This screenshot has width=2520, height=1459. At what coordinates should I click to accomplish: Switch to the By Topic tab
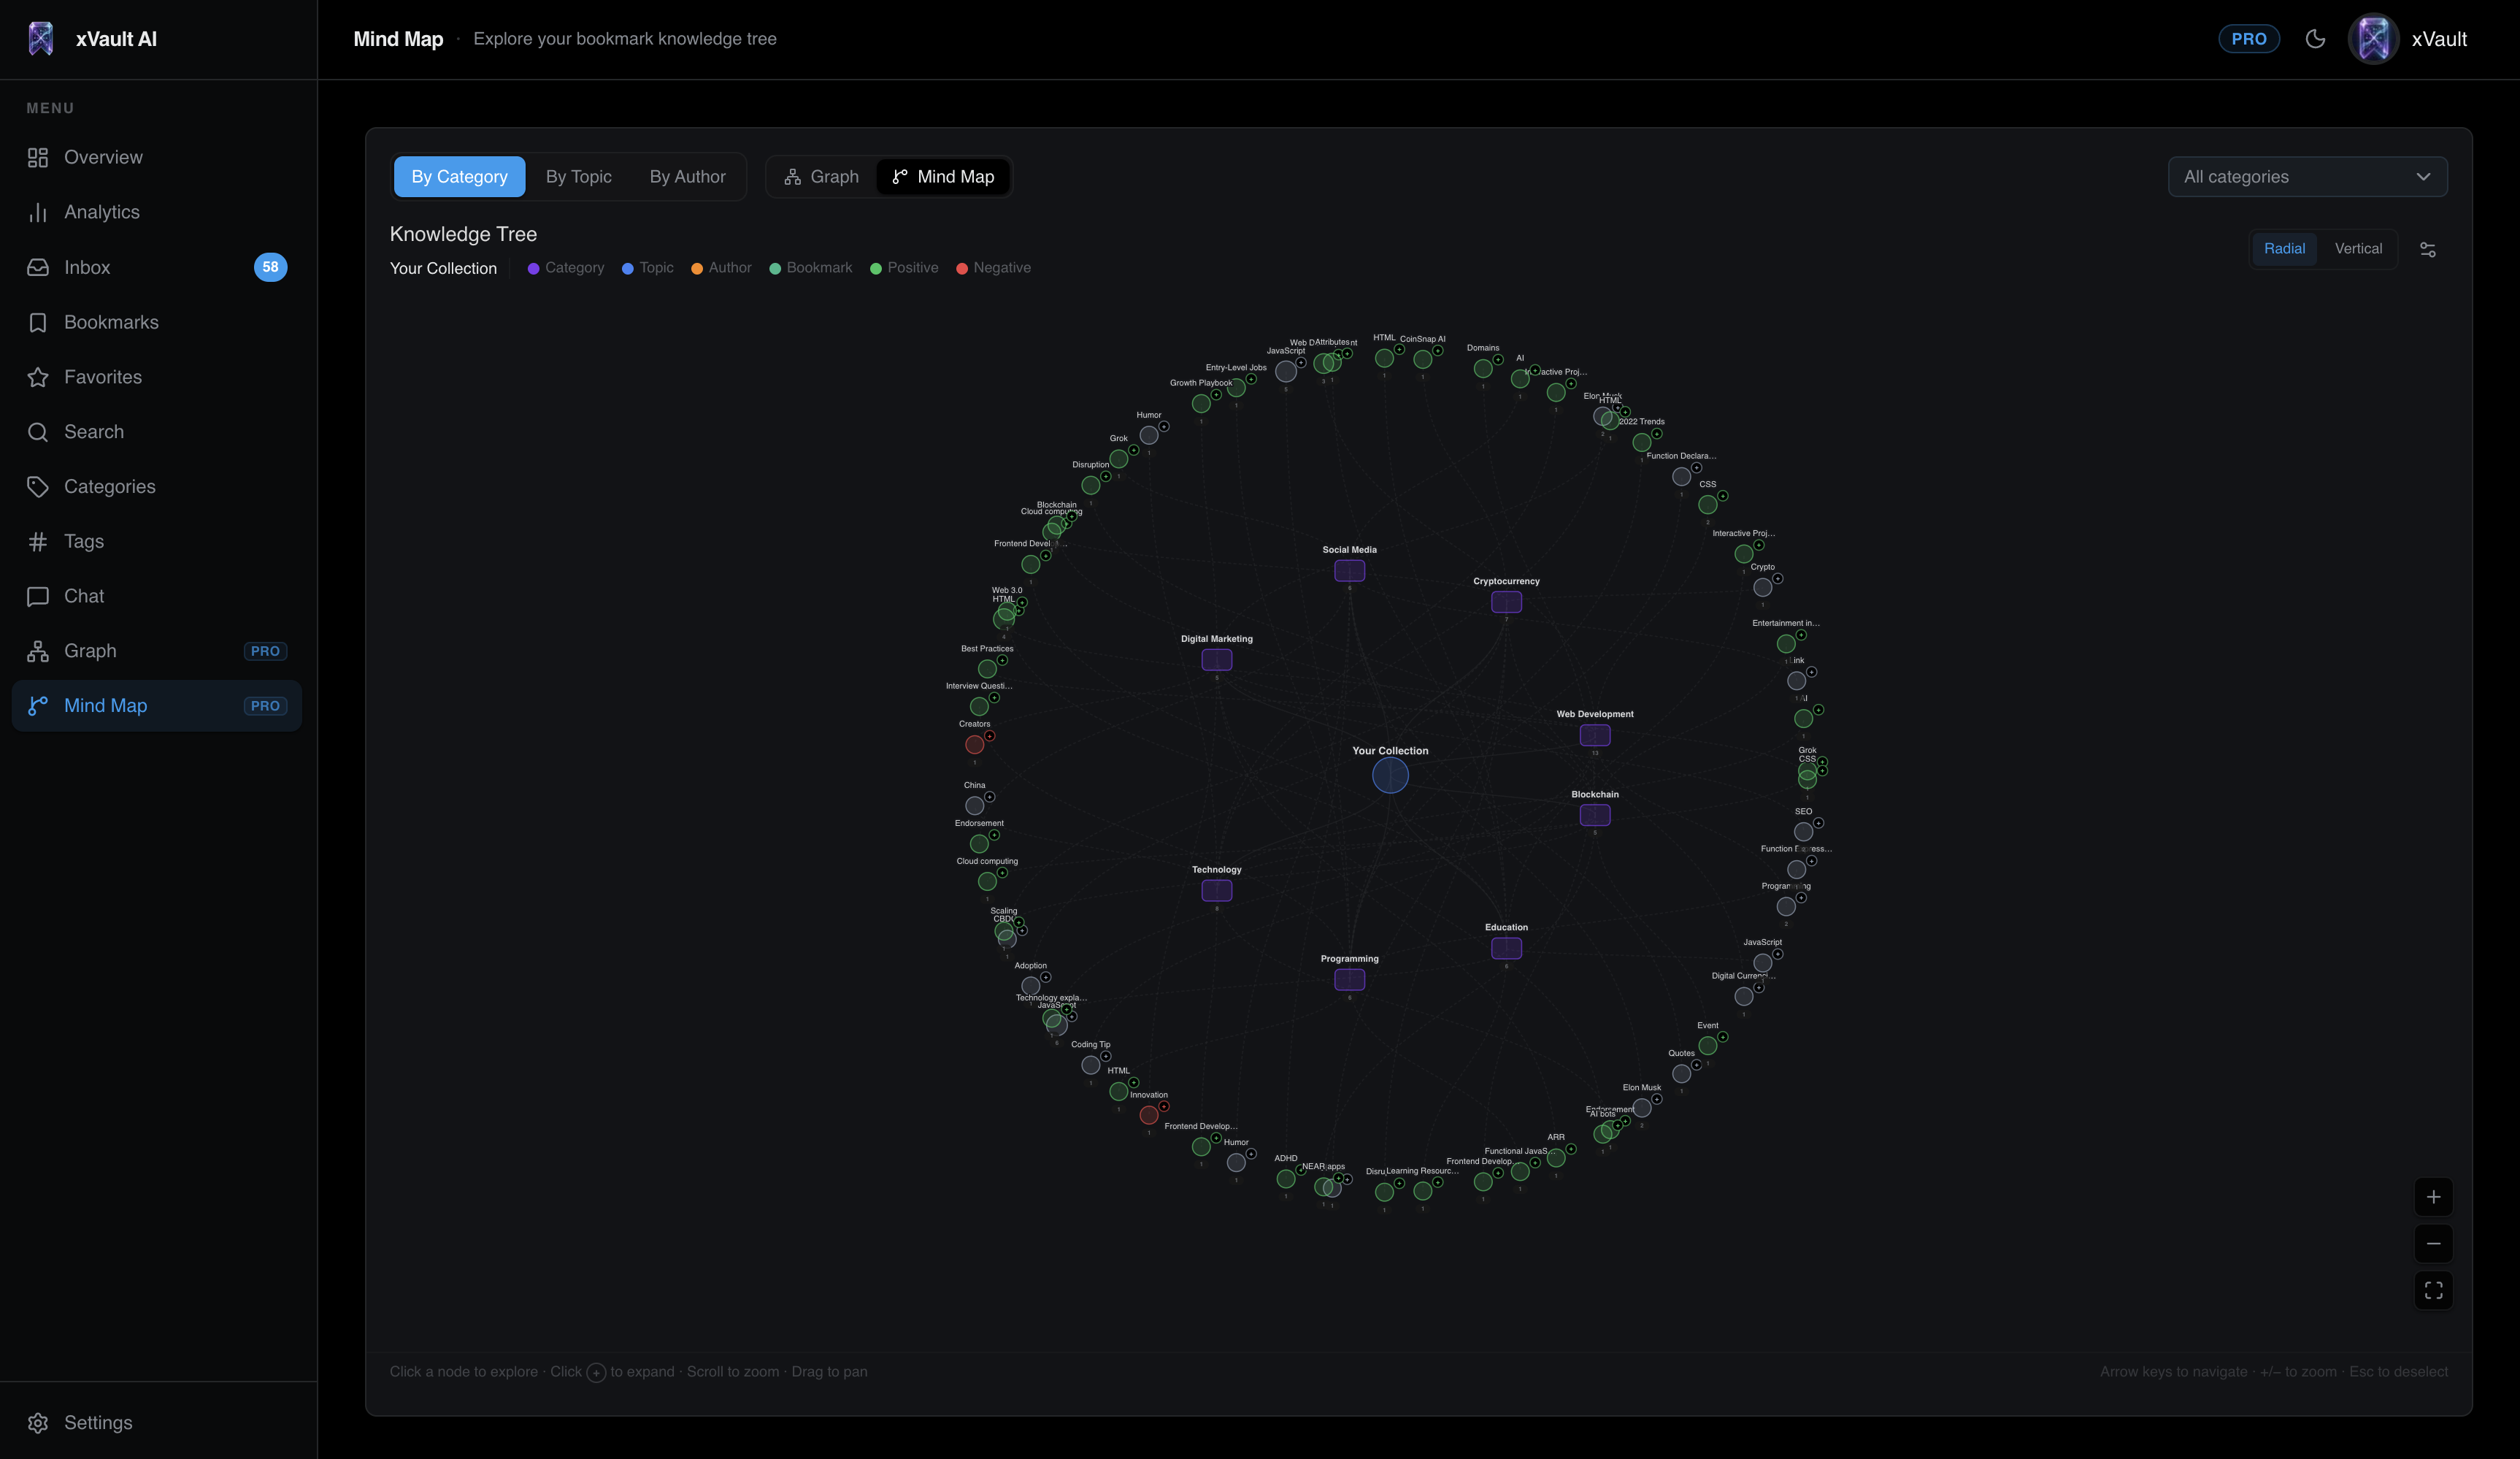coord(578,176)
